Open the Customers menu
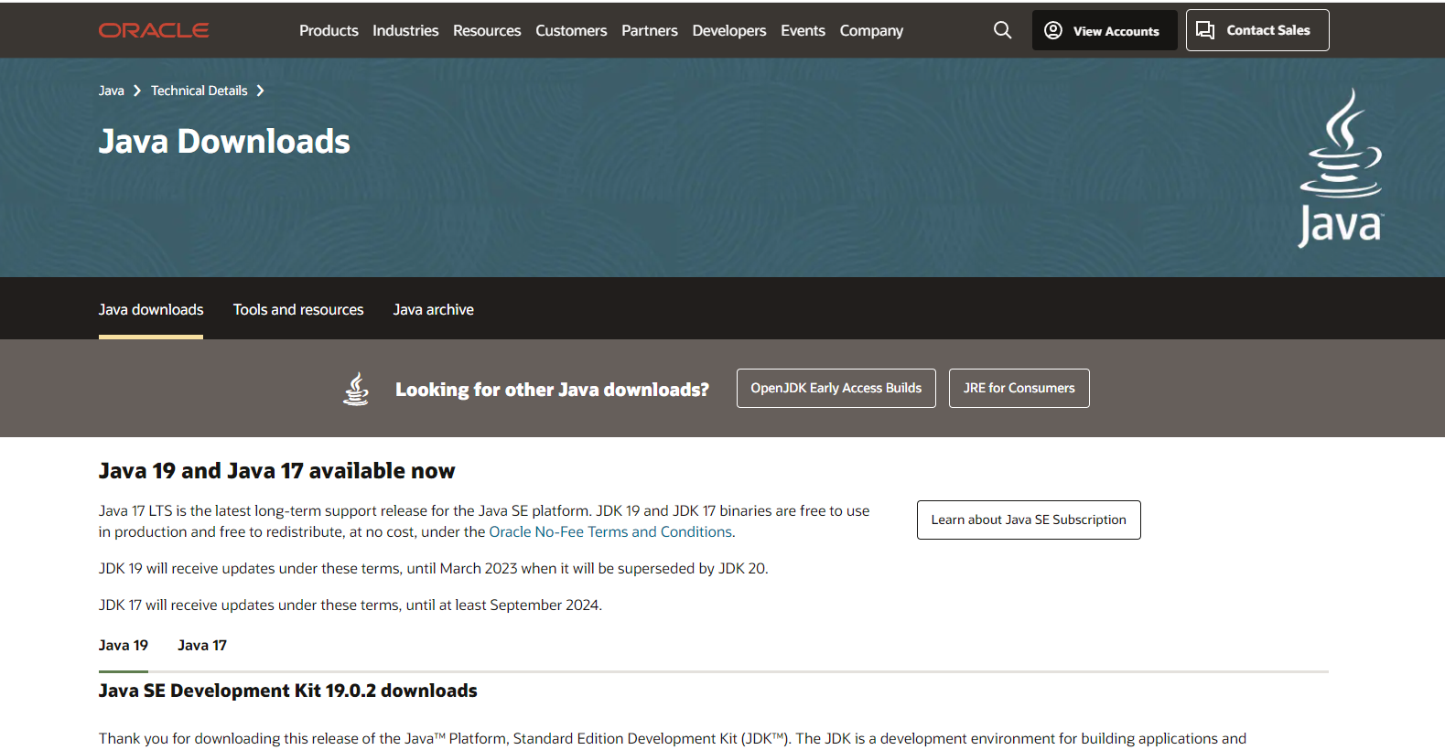This screenshot has width=1445, height=750. pos(571,30)
